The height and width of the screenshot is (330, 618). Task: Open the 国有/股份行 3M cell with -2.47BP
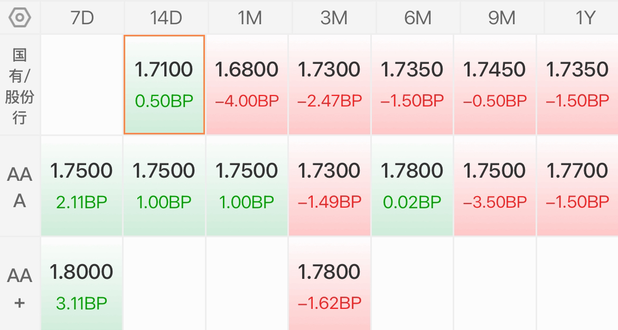pyautogui.click(x=330, y=84)
